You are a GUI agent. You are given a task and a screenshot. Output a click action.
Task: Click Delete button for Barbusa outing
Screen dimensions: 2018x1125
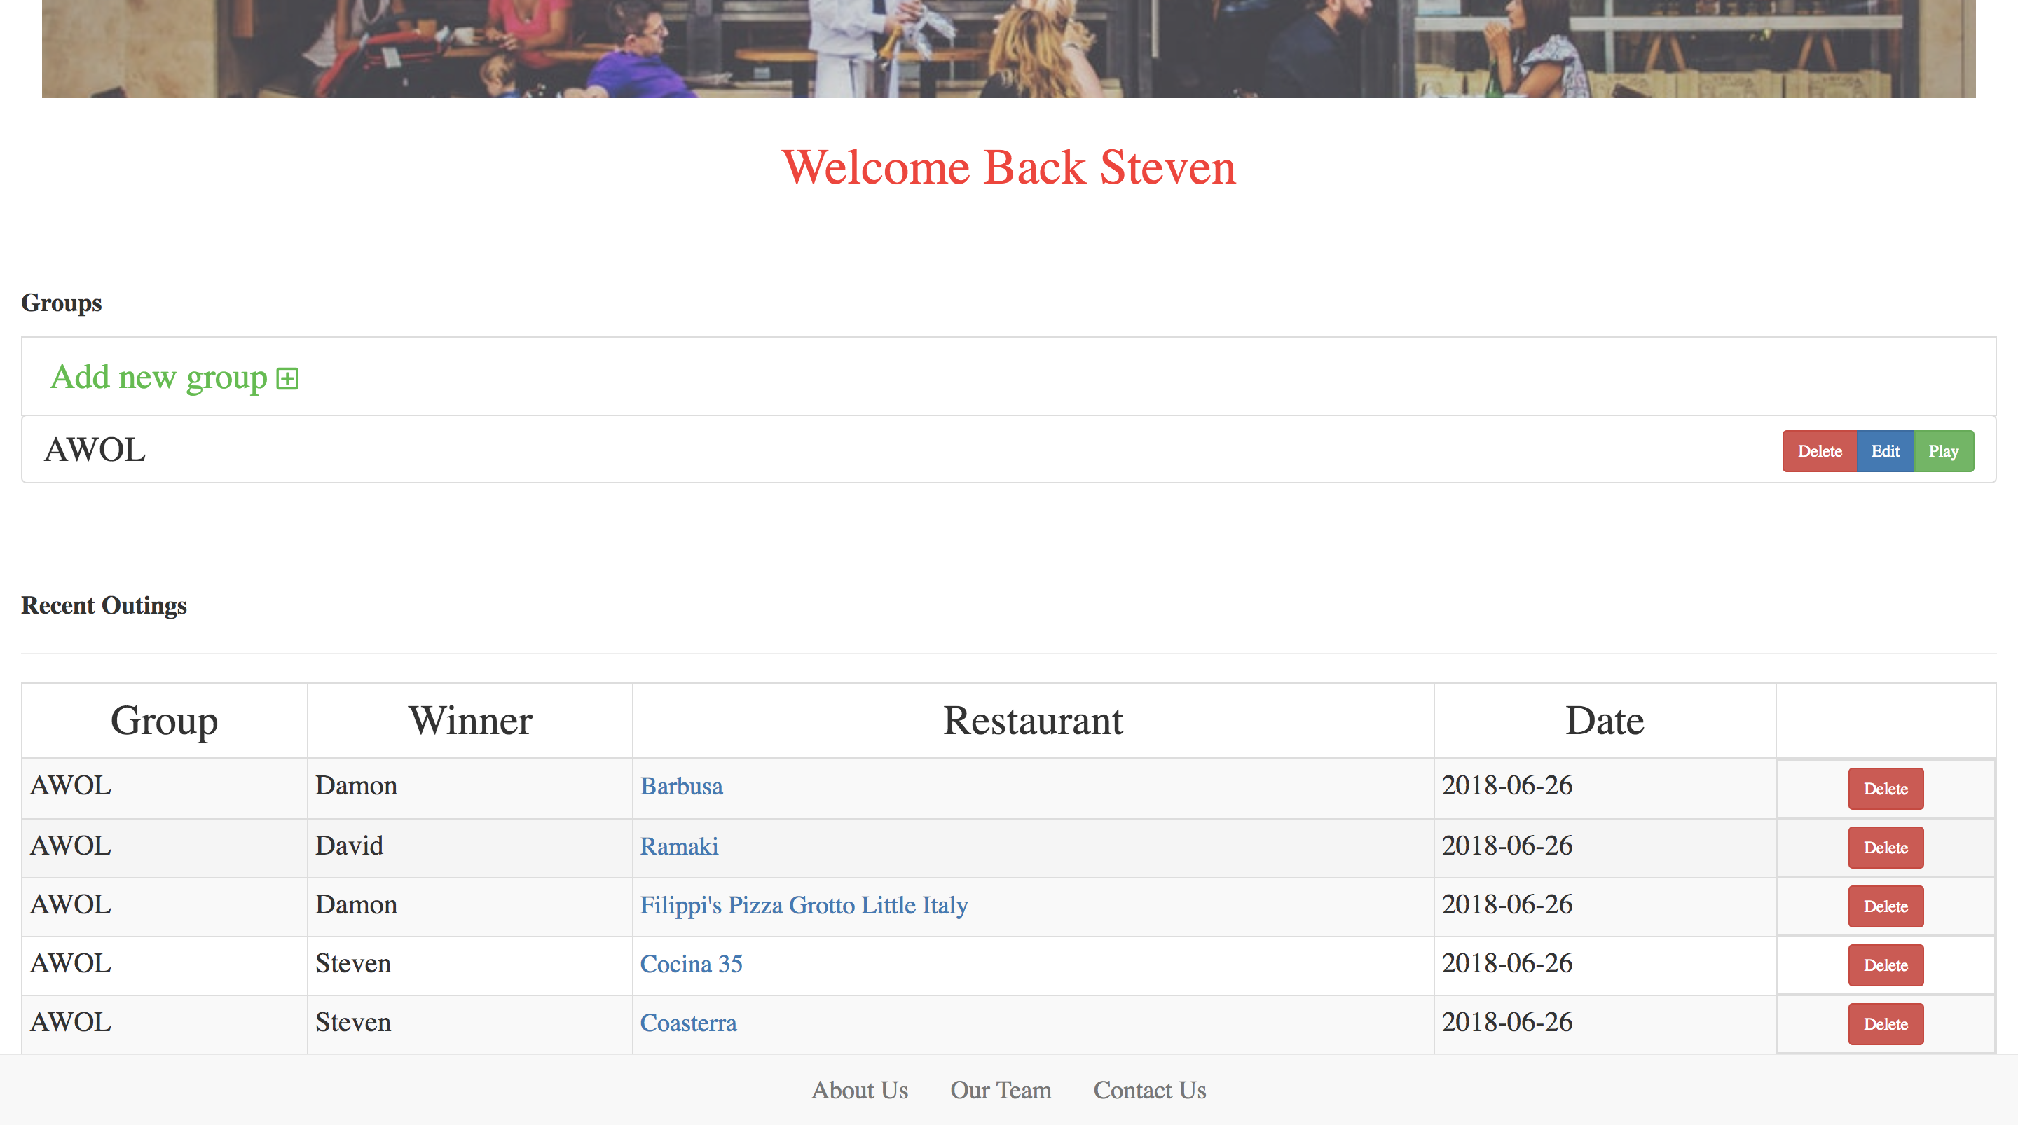coord(1885,787)
